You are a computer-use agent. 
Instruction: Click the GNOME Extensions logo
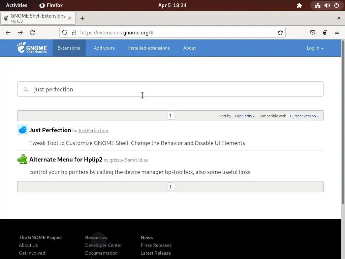[32, 48]
